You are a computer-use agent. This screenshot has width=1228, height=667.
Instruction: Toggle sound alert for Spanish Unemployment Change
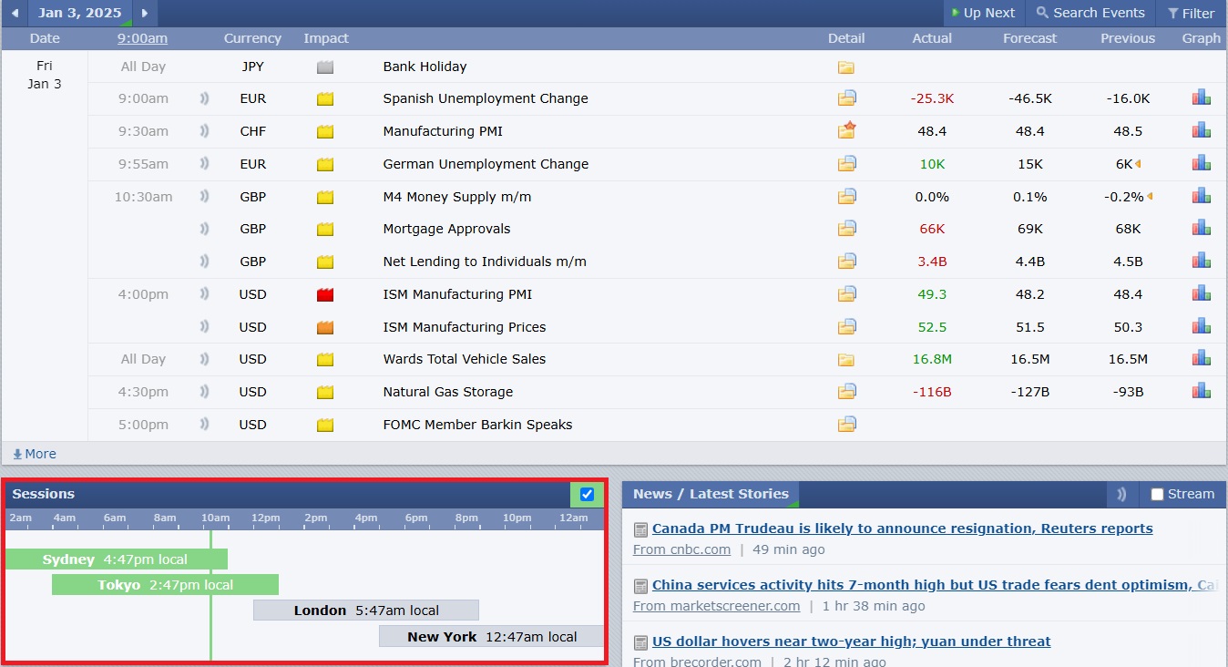click(204, 98)
